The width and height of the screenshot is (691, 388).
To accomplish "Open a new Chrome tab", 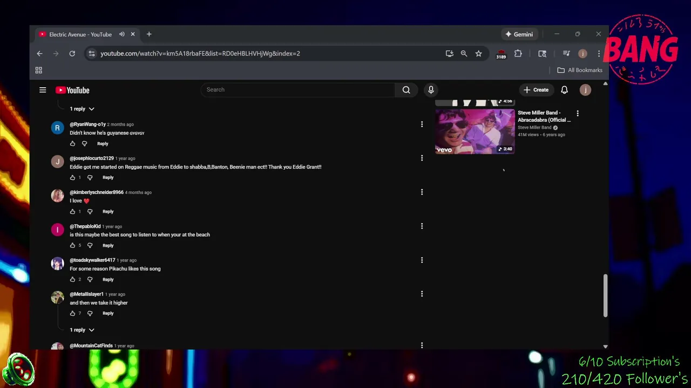I will click(x=149, y=34).
